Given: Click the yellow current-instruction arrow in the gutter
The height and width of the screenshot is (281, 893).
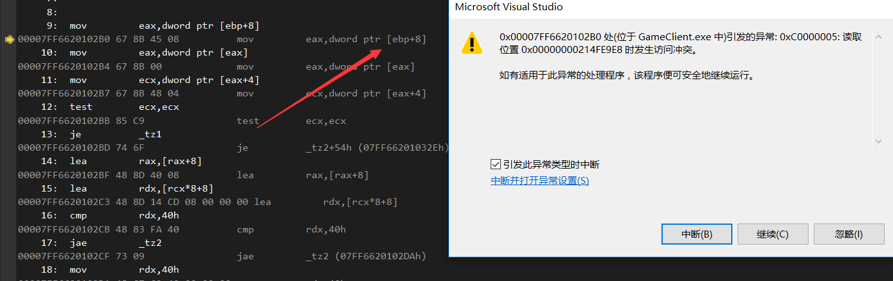Looking at the screenshot, I should 10,40.
